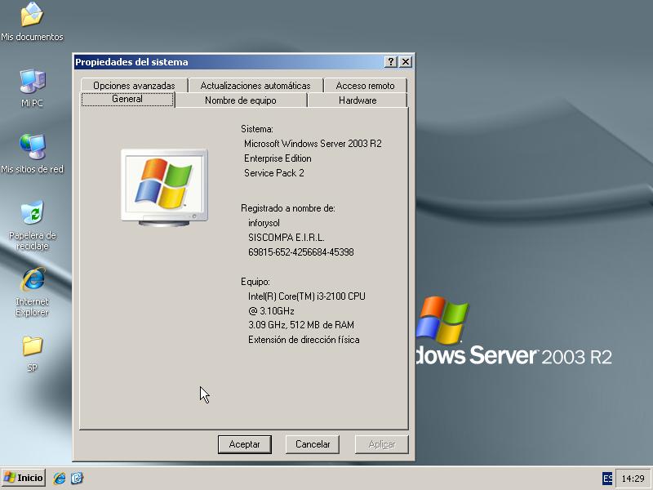Click the Propiedades del sistema title bar

click(229, 62)
